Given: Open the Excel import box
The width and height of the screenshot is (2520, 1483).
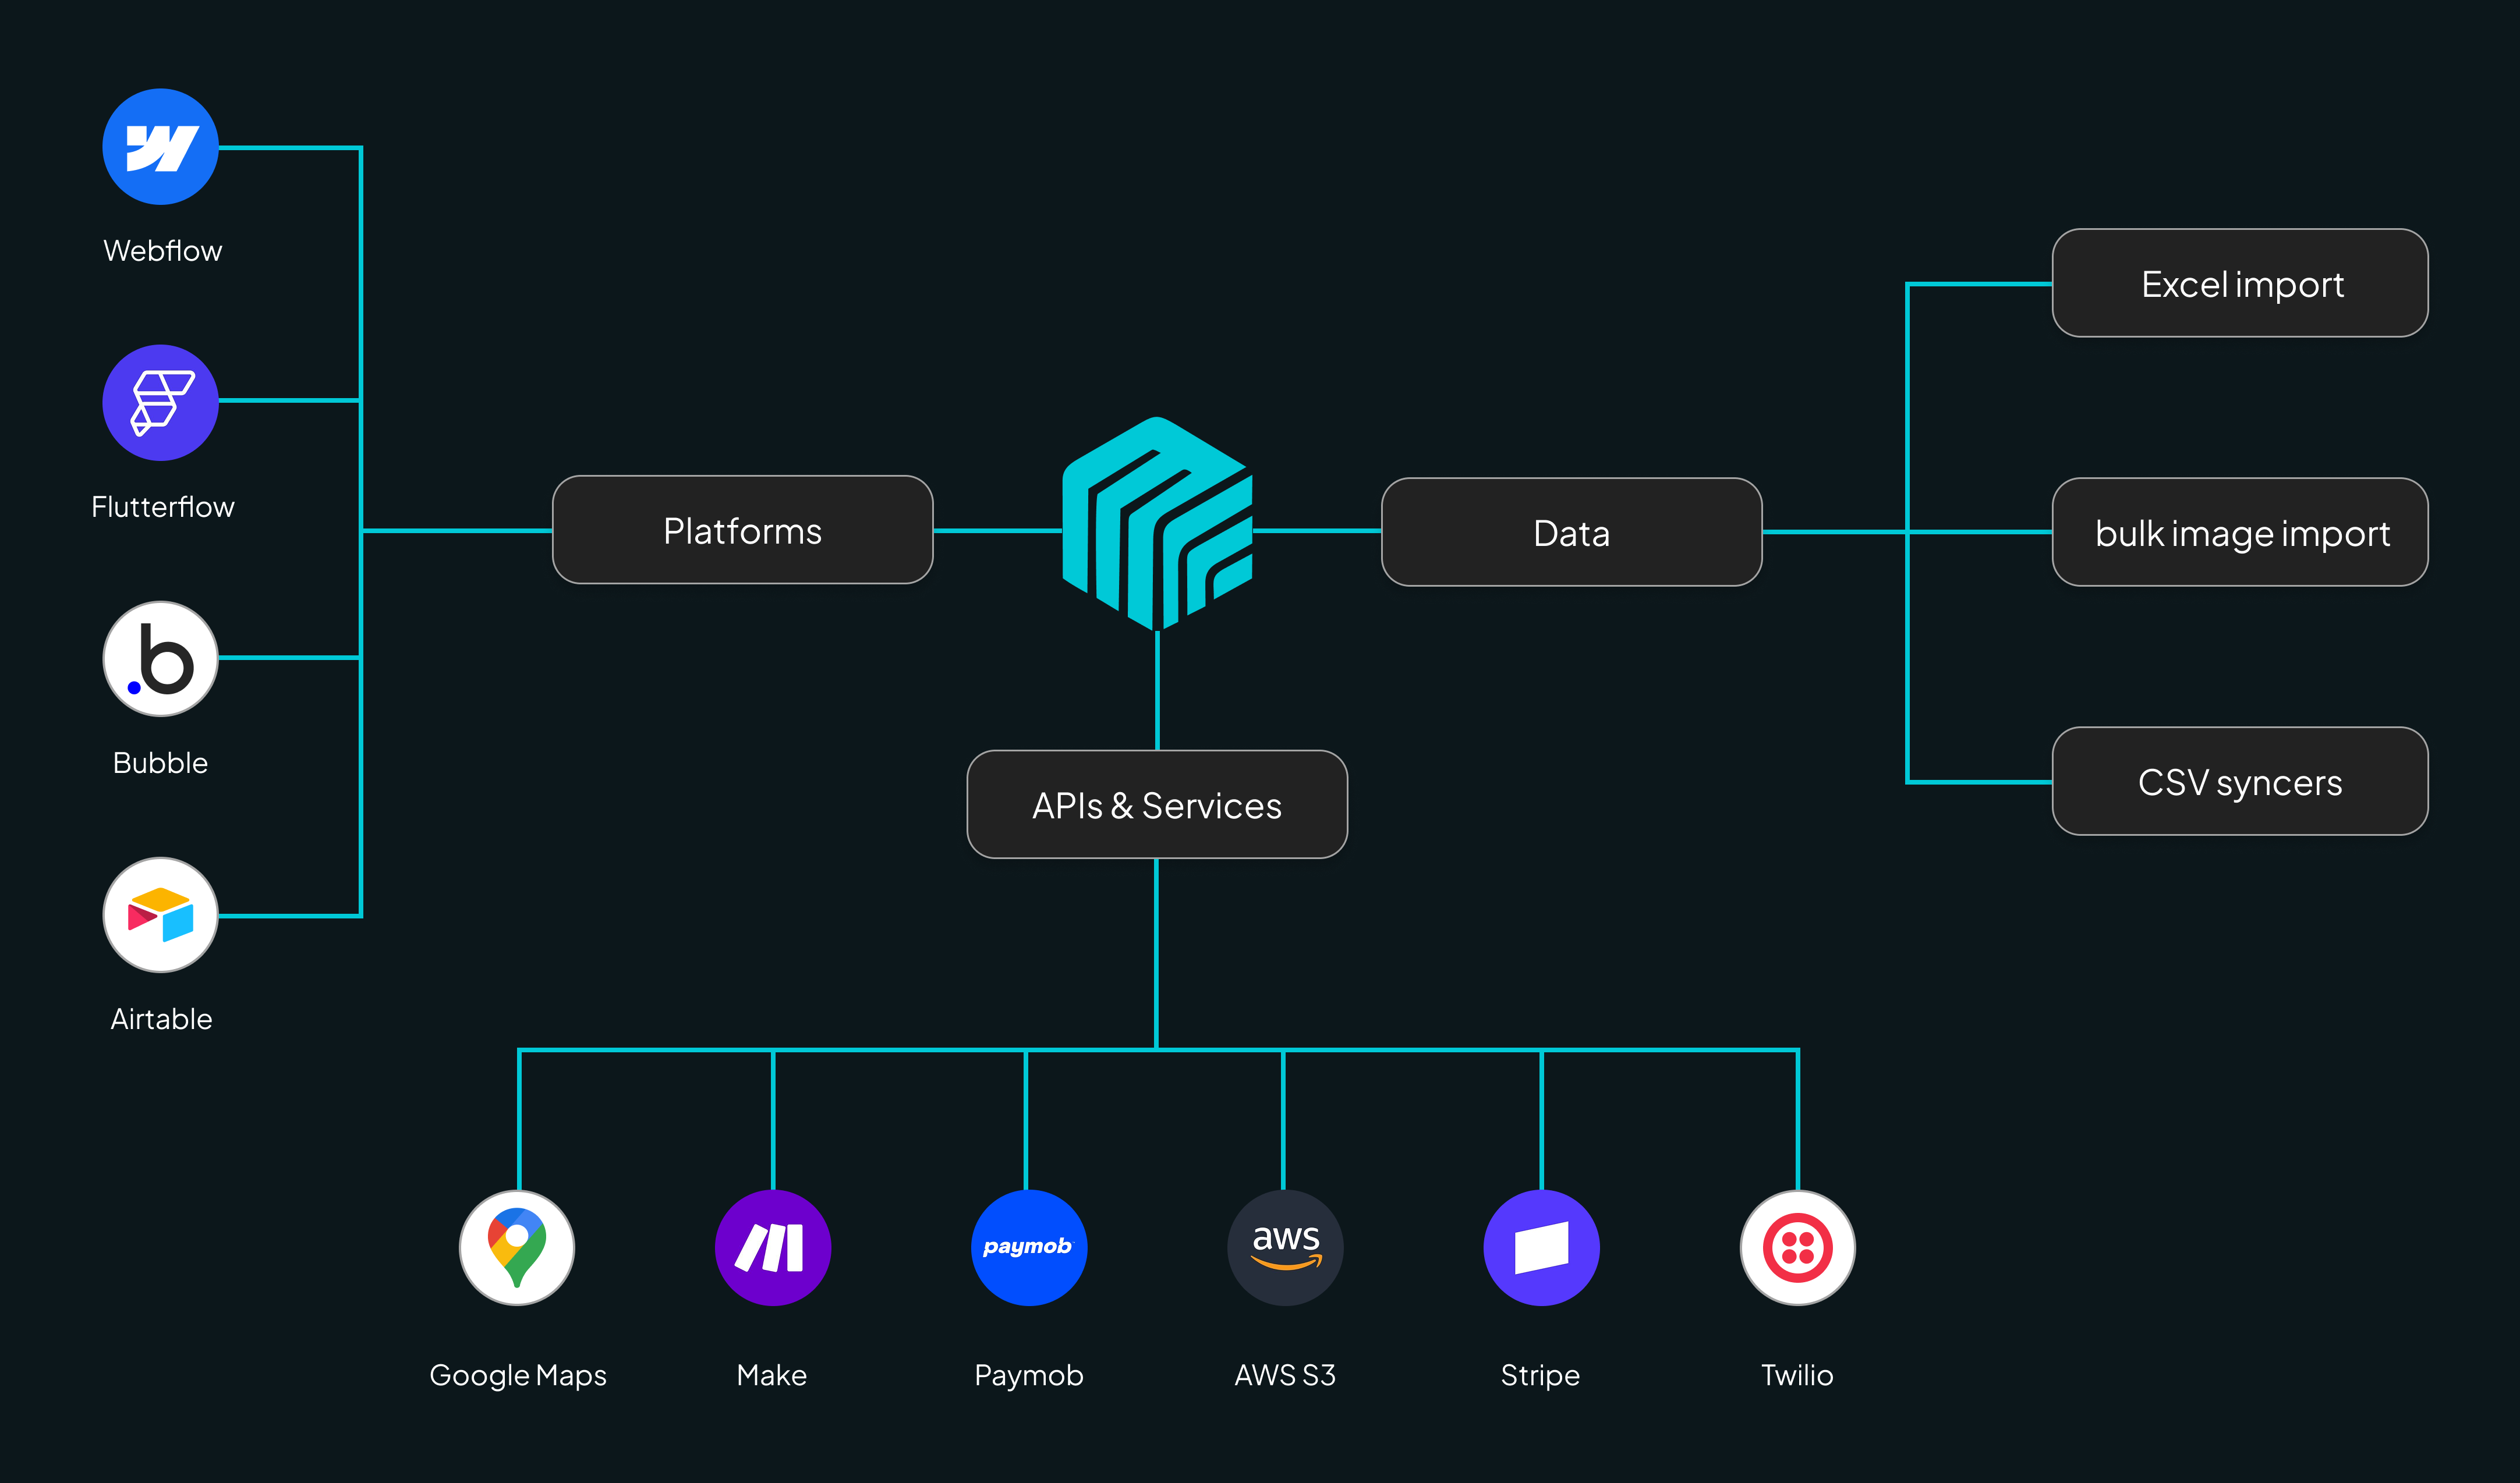Looking at the screenshot, I should tap(2240, 284).
